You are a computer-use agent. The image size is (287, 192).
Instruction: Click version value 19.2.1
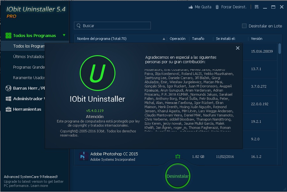[256, 122]
